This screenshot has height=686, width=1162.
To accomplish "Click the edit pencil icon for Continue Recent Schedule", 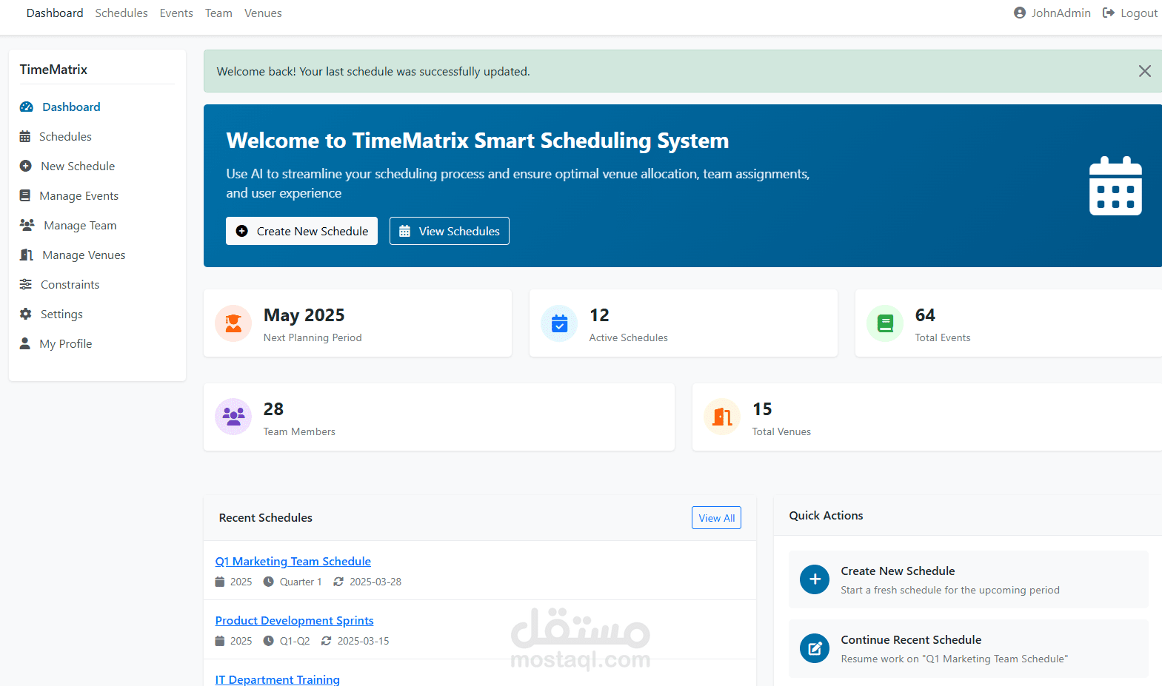I will 815,648.
